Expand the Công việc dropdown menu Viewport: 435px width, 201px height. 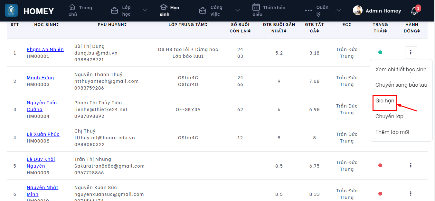pyautogui.click(x=238, y=11)
